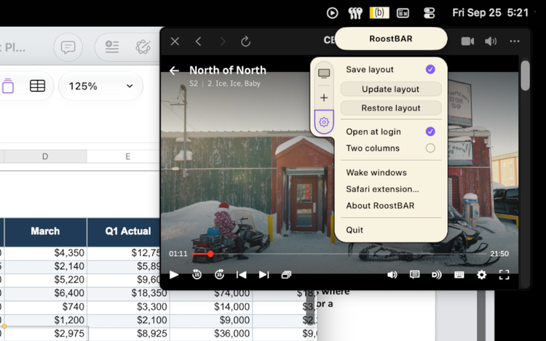
Task: Open Control Center in the menu bar
Action: pos(430,13)
